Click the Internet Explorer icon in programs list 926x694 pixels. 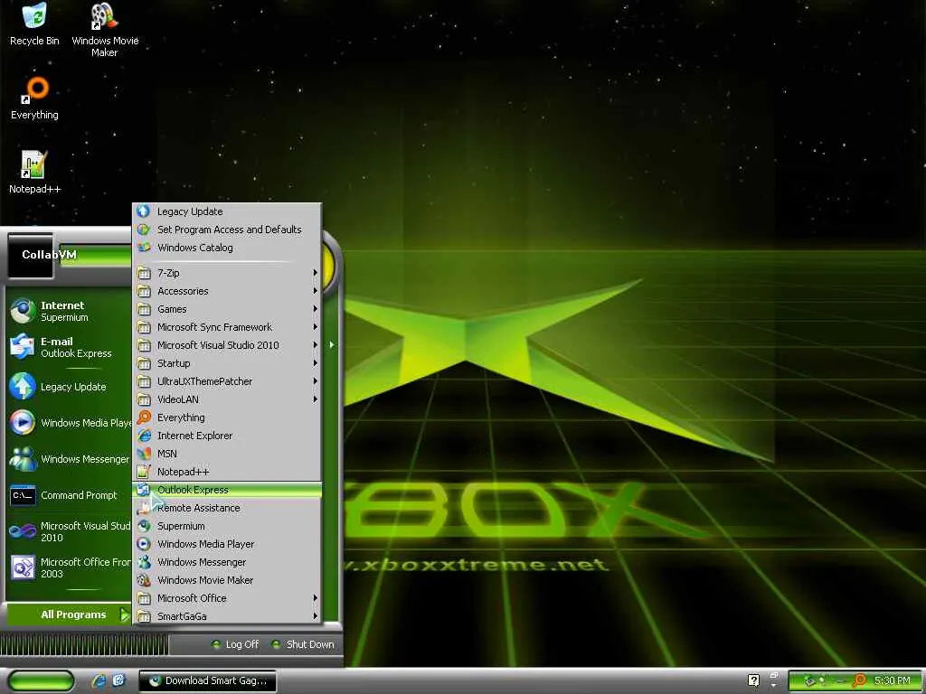pyautogui.click(x=144, y=436)
